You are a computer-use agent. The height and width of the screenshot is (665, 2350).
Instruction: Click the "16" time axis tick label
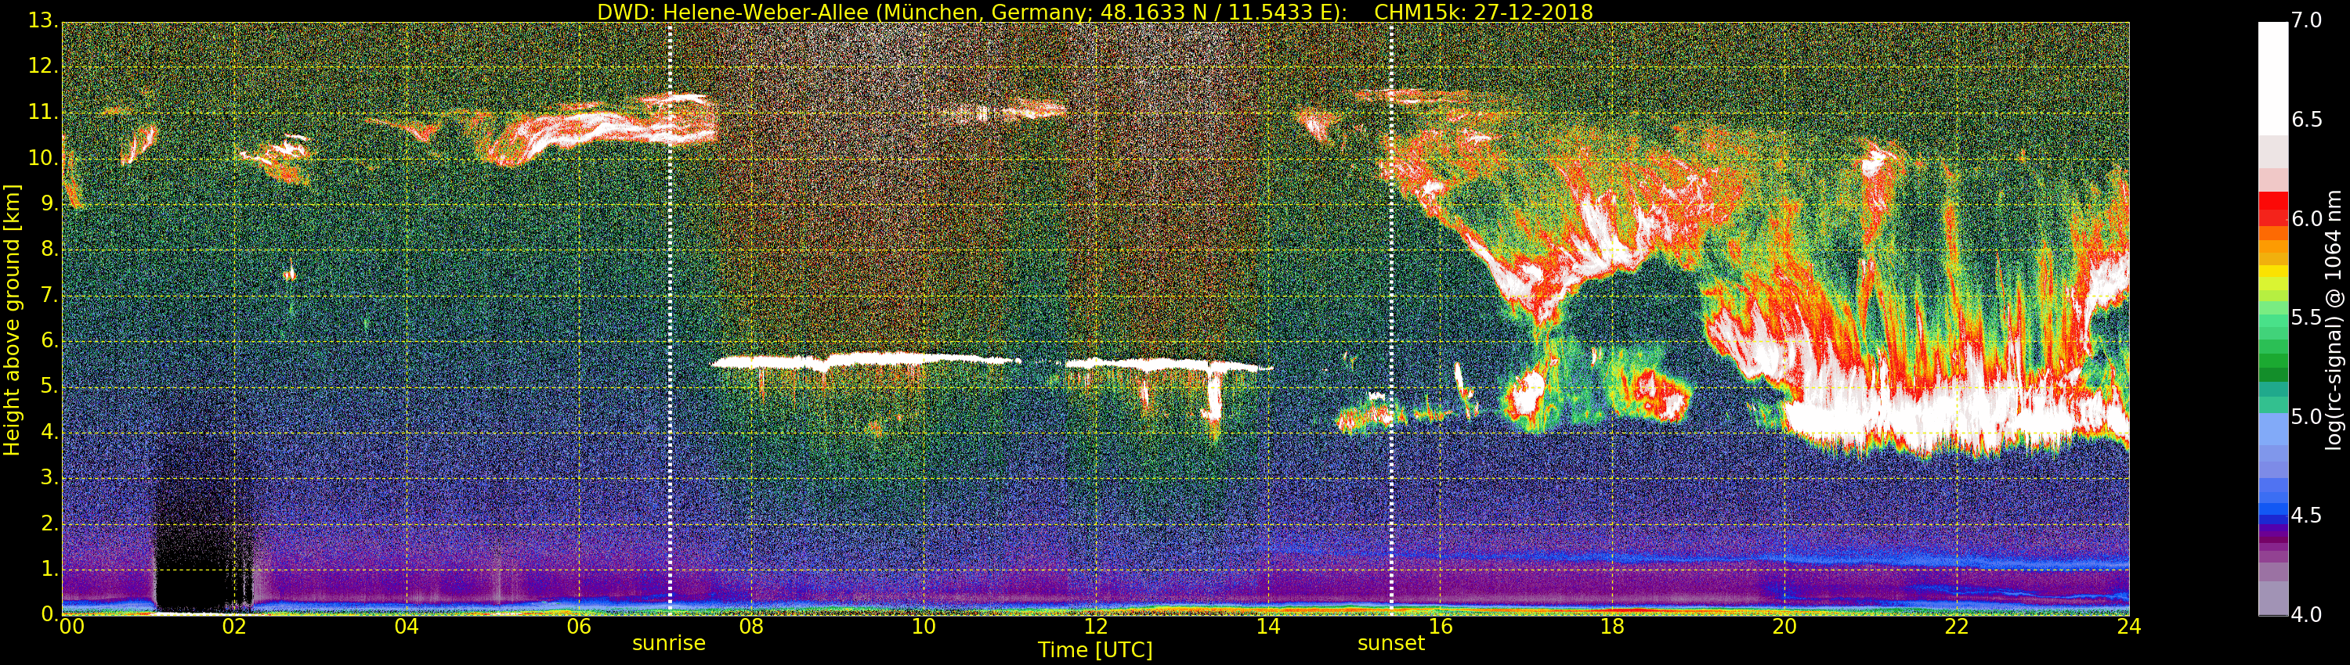[x=1441, y=627]
